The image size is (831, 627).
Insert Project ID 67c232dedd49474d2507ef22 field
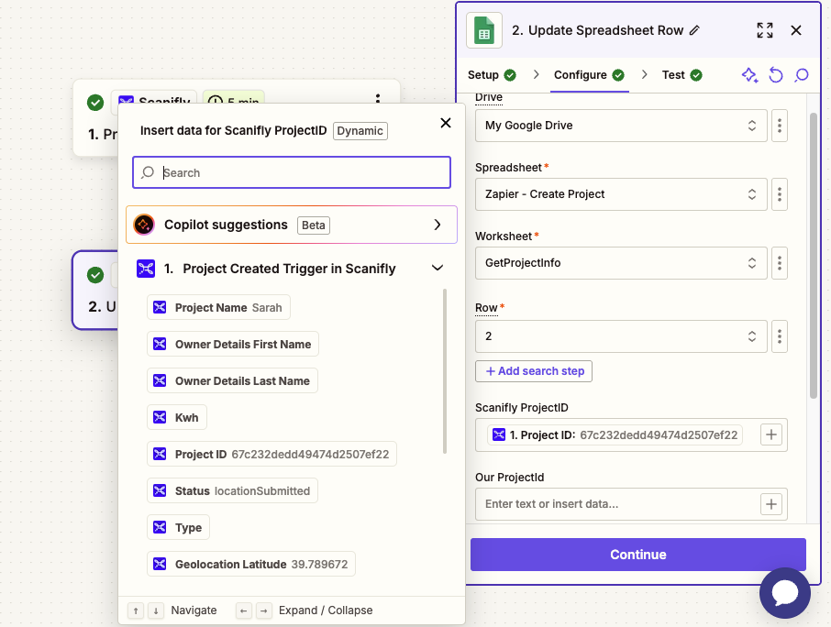click(271, 454)
